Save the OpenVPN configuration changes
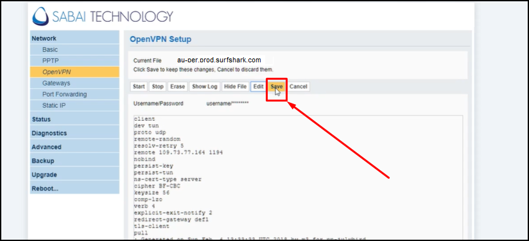529x241 pixels. point(277,86)
